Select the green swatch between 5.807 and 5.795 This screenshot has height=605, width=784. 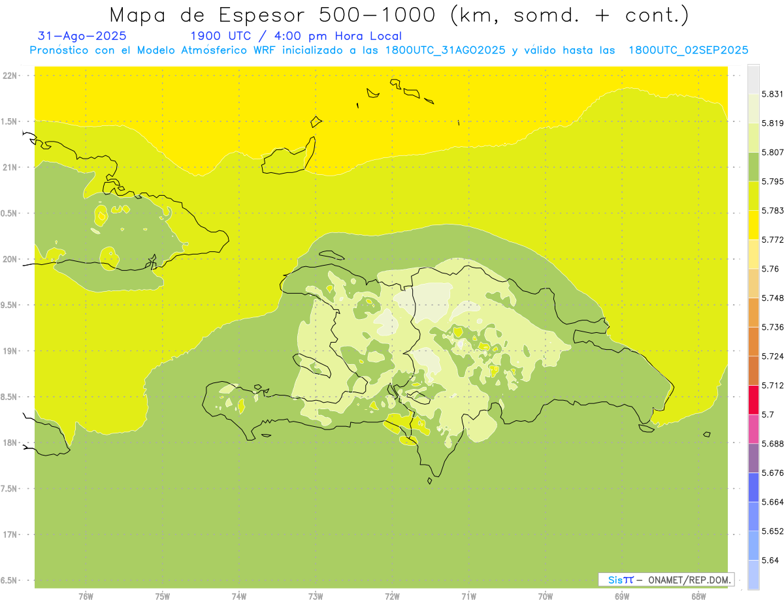pos(753,166)
